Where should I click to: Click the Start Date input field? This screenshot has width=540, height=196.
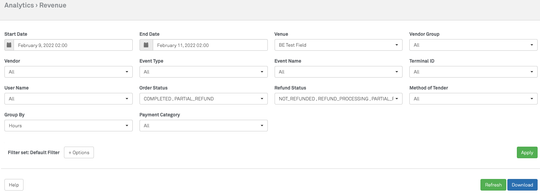click(73, 45)
